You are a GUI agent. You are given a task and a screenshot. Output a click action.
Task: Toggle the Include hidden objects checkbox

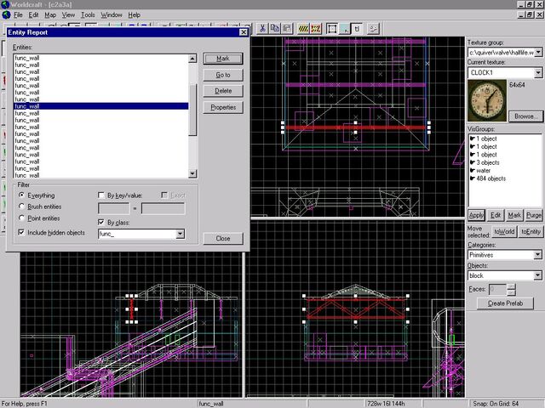pos(21,232)
